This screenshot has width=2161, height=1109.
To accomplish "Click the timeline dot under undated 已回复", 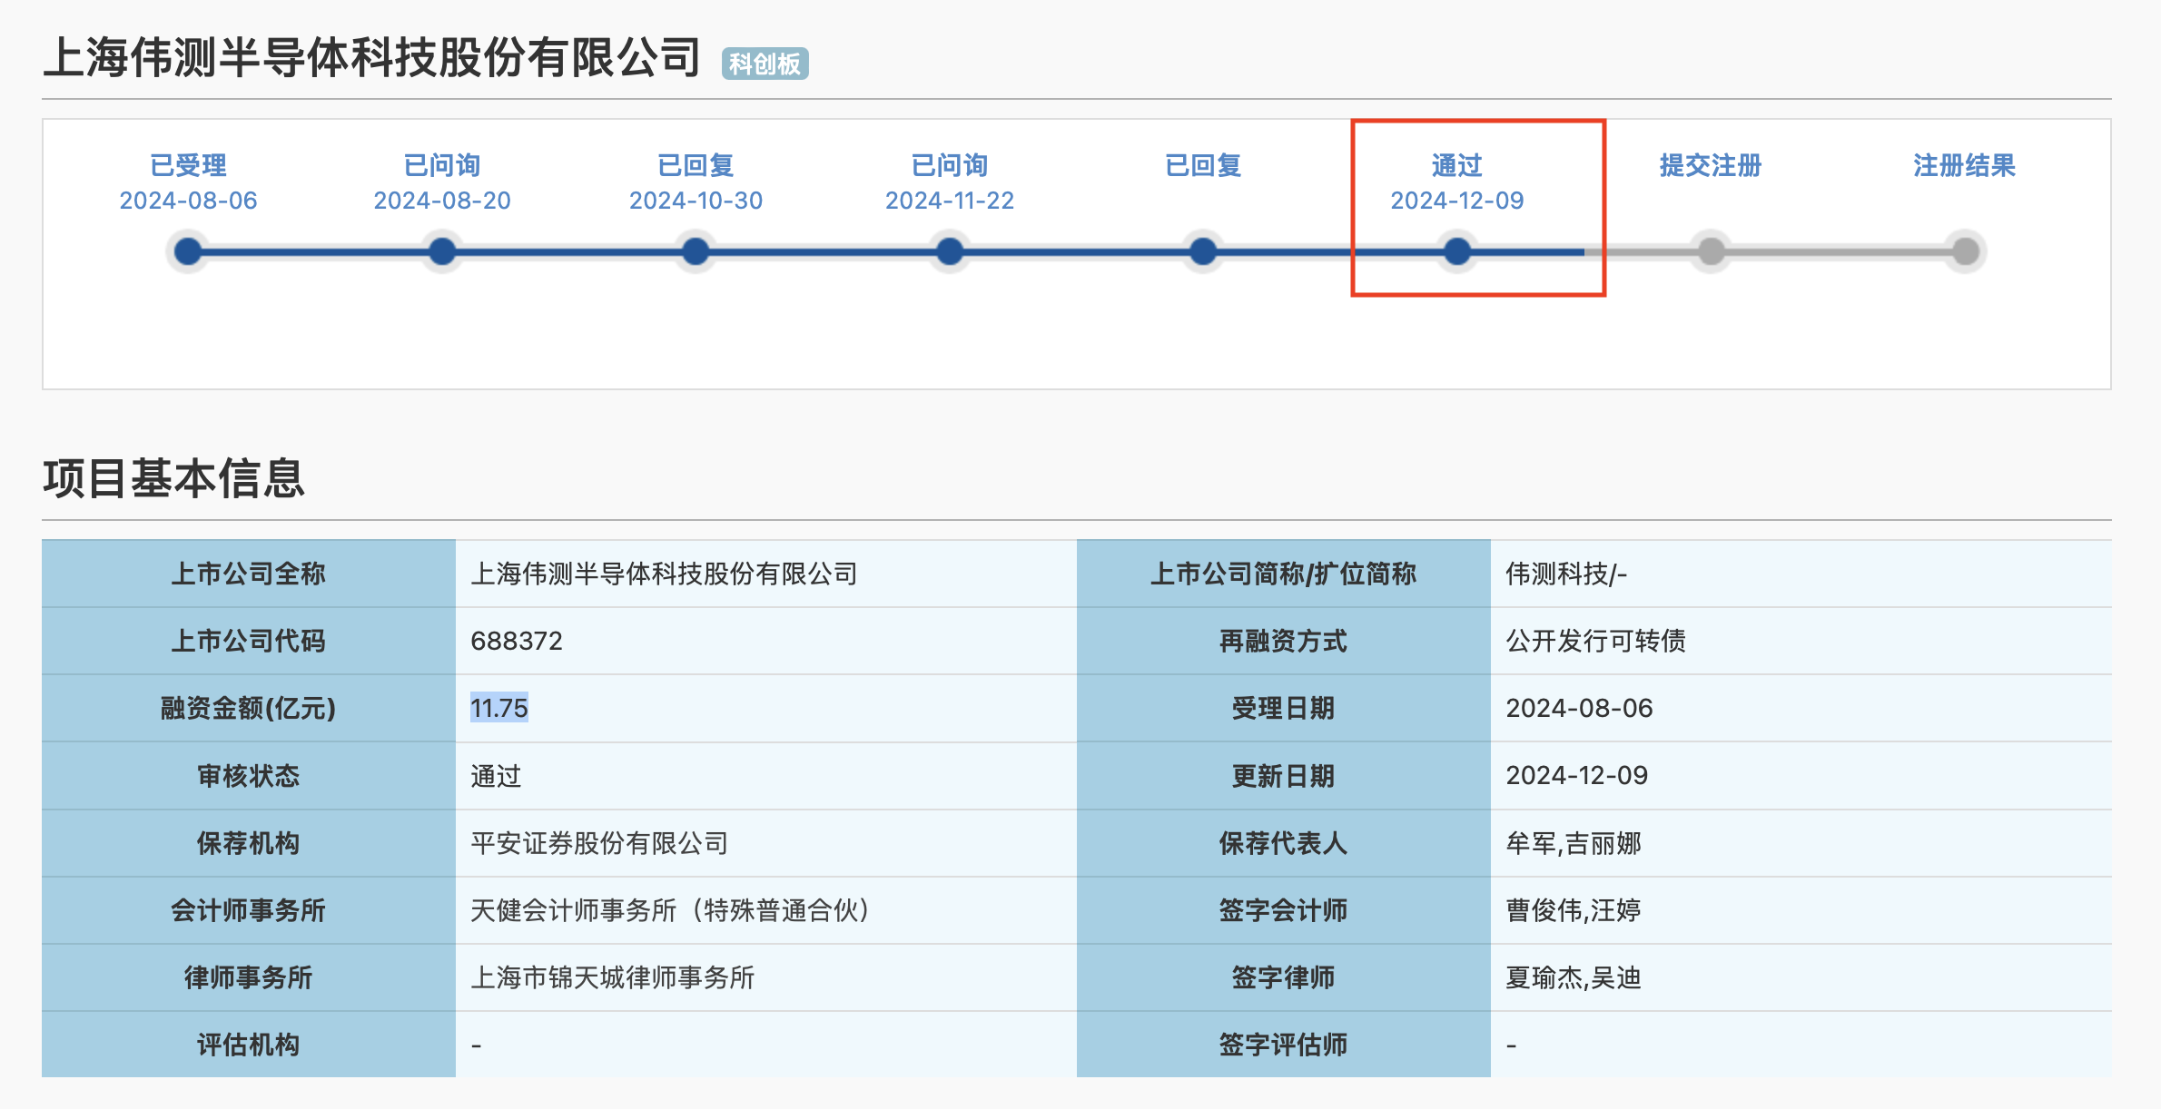I will [1203, 251].
